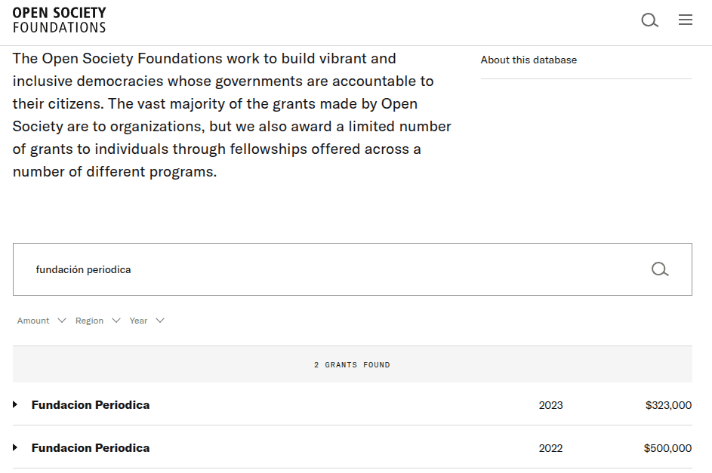712x473 pixels.
Task: Expand the 2022 Fundacion Periodica grant triangle
Action: click(15, 448)
